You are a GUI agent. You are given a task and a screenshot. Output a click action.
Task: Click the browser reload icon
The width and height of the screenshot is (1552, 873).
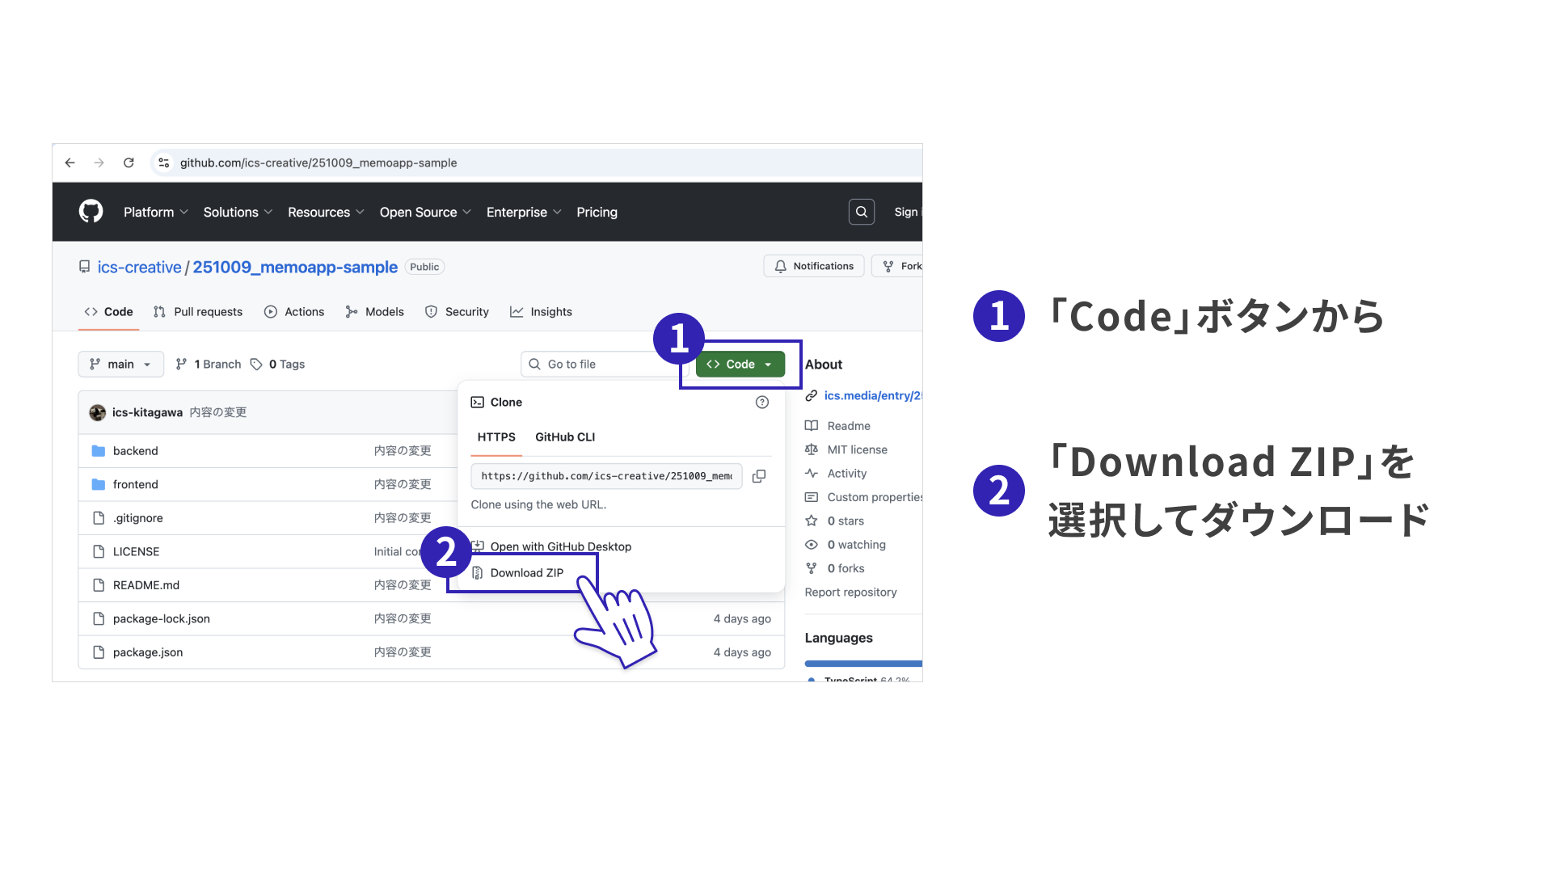[129, 162]
